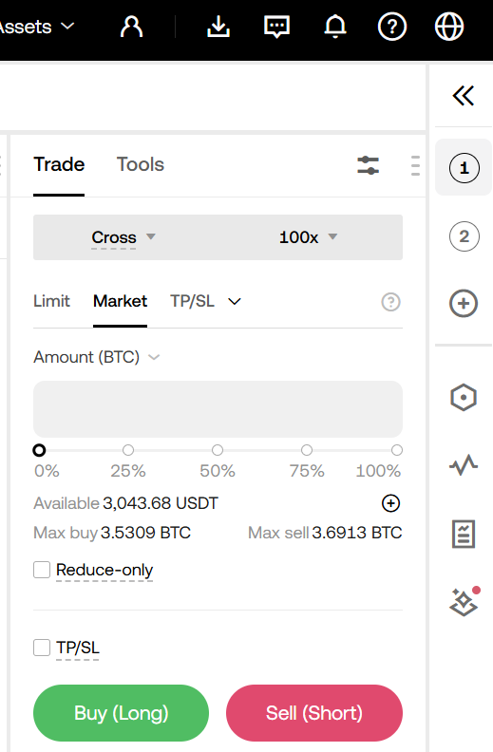Select the Limit order tab

[51, 301]
